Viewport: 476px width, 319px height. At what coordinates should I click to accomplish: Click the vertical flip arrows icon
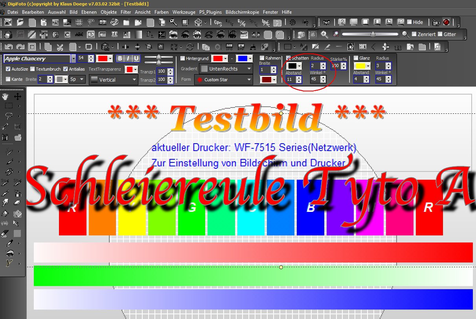pos(138,47)
